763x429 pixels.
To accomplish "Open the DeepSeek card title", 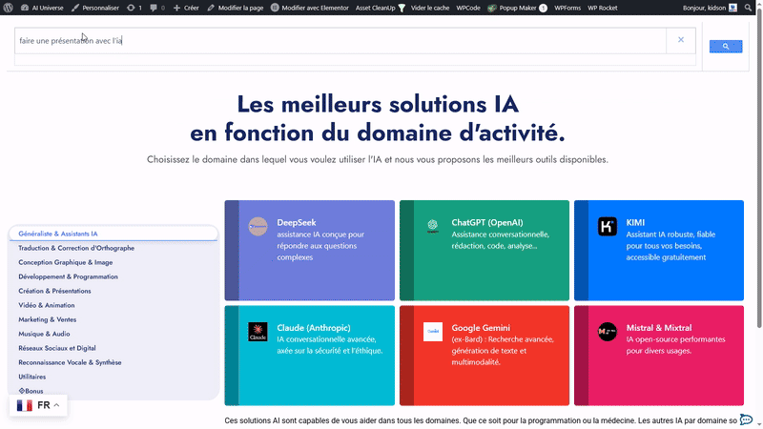I will click(x=297, y=222).
